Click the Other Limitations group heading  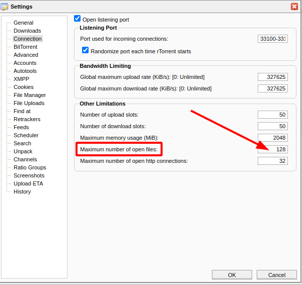pyautogui.click(x=103, y=104)
